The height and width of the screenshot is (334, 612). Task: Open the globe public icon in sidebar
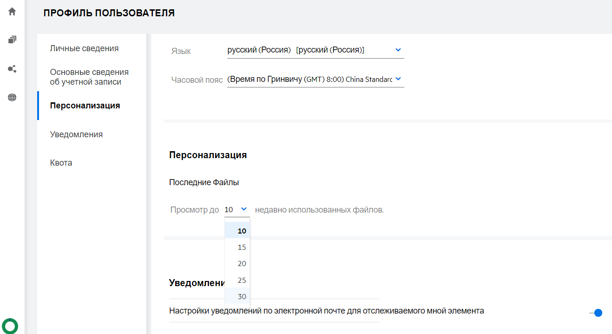tap(12, 97)
